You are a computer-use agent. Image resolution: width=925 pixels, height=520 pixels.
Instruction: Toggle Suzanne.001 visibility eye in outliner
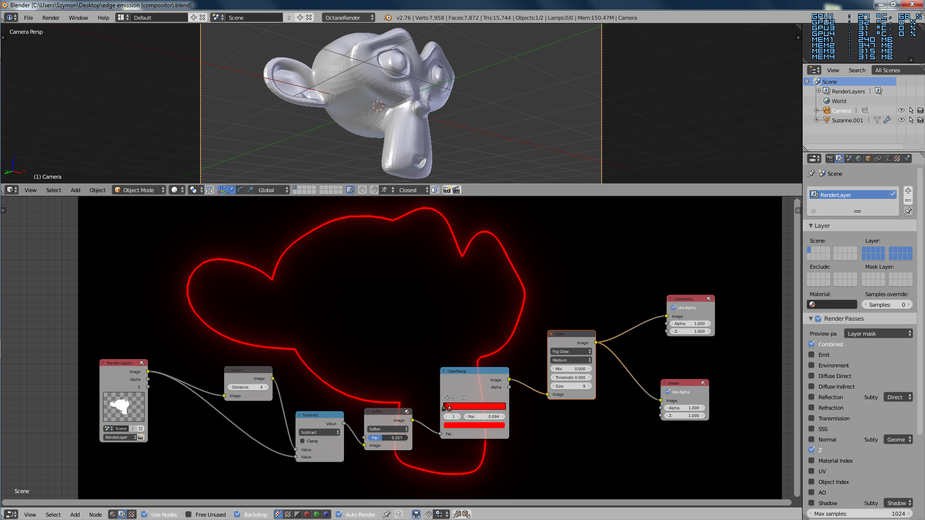coord(901,120)
